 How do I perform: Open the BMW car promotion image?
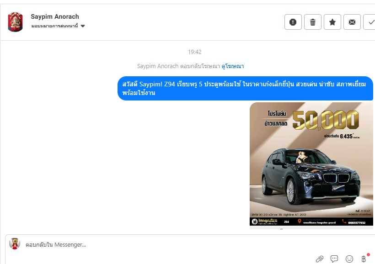pos(311,164)
